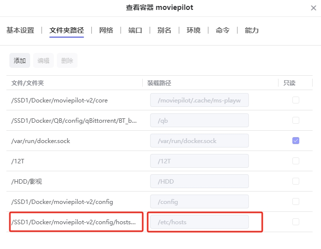Switch to the 基本设置 tab
Image resolution: width=321 pixels, height=249 pixels.
(x=20, y=31)
